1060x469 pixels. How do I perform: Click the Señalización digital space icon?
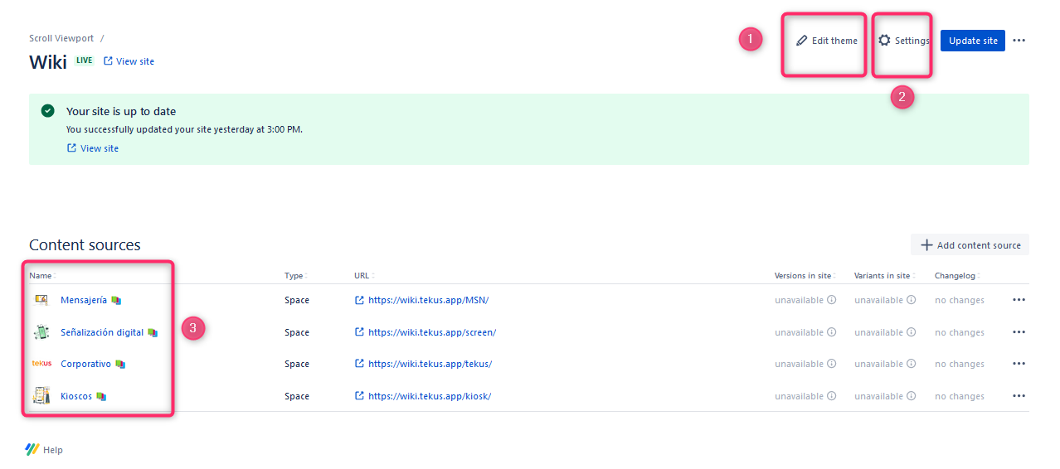point(41,332)
